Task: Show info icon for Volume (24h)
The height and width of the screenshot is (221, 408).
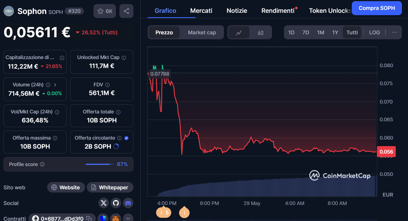Action: coord(48,85)
